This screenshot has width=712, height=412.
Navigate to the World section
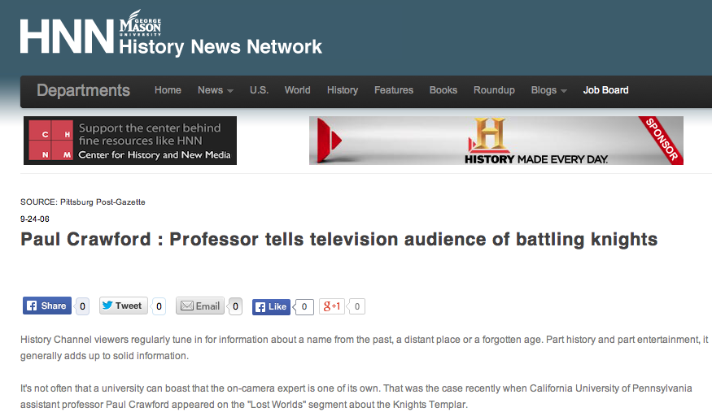coord(297,90)
